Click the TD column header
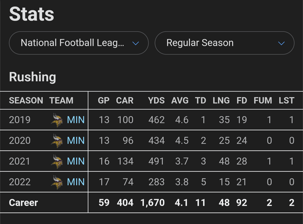303x224 pixels. click(200, 100)
